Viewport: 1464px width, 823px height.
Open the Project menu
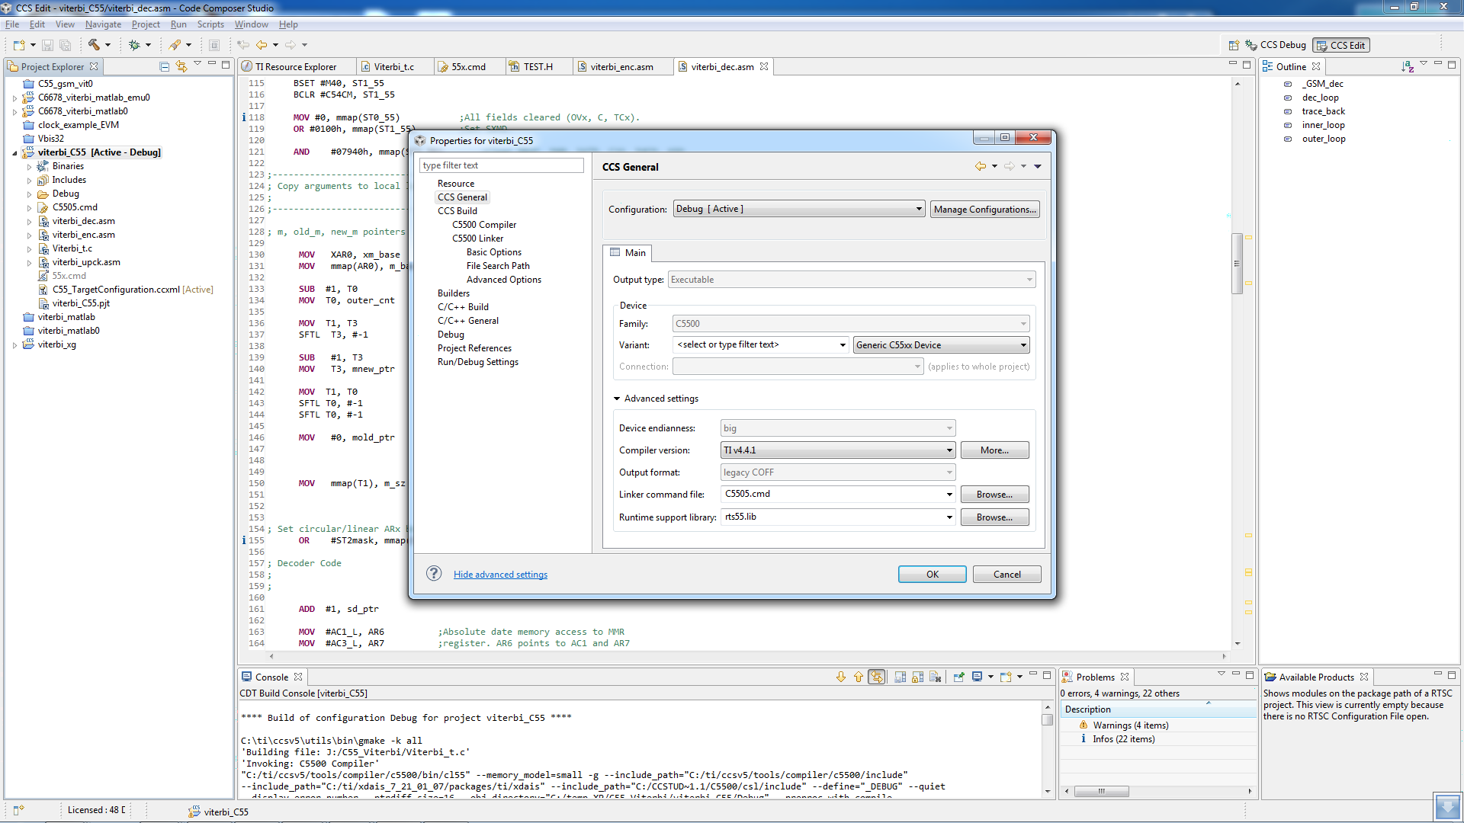click(146, 24)
